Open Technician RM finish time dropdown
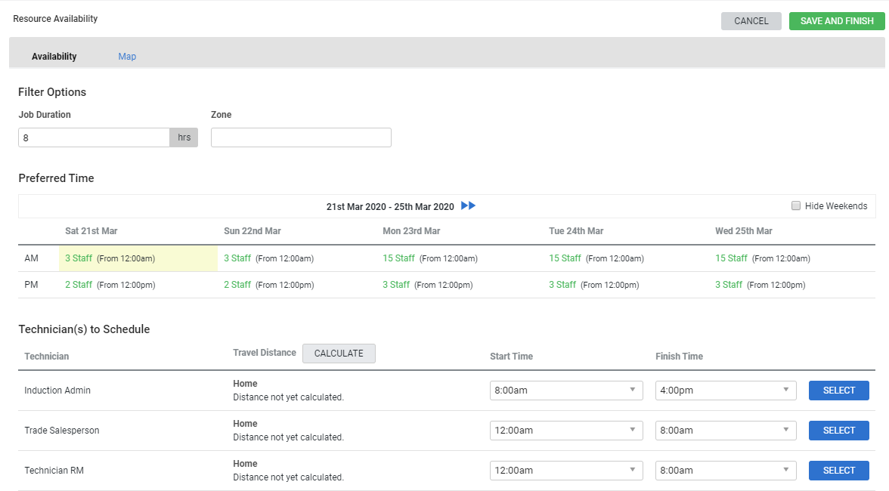Image resolution: width=889 pixels, height=491 pixels. coord(726,471)
